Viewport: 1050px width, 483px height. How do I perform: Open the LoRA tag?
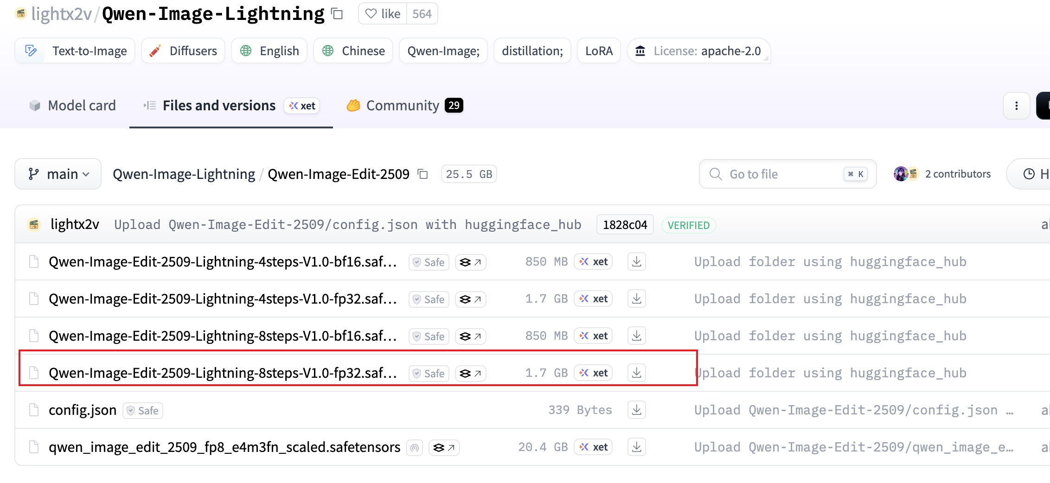pyautogui.click(x=599, y=51)
